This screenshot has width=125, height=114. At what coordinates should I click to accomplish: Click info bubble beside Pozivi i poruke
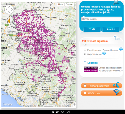[121, 49]
